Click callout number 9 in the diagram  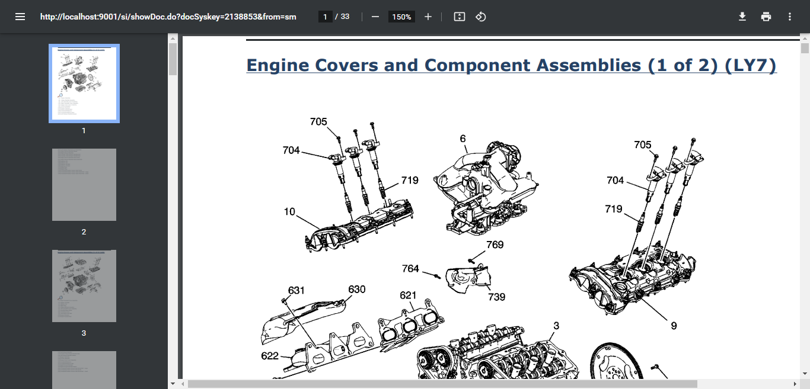[674, 325]
